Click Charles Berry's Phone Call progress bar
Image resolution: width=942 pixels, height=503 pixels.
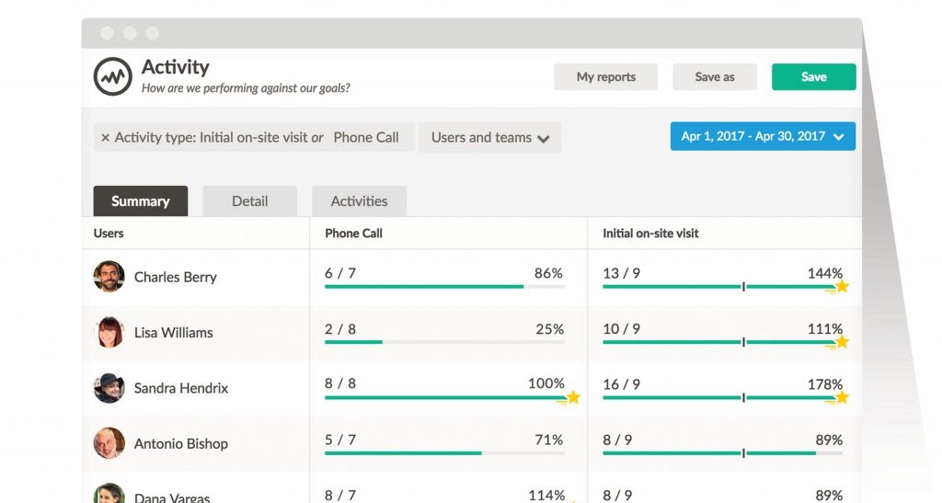[x=444, y=287]
